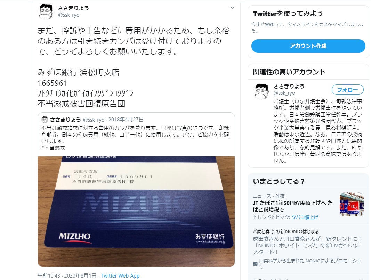
Task: Open the tweet options chevron menu
Action: point(232,8)
